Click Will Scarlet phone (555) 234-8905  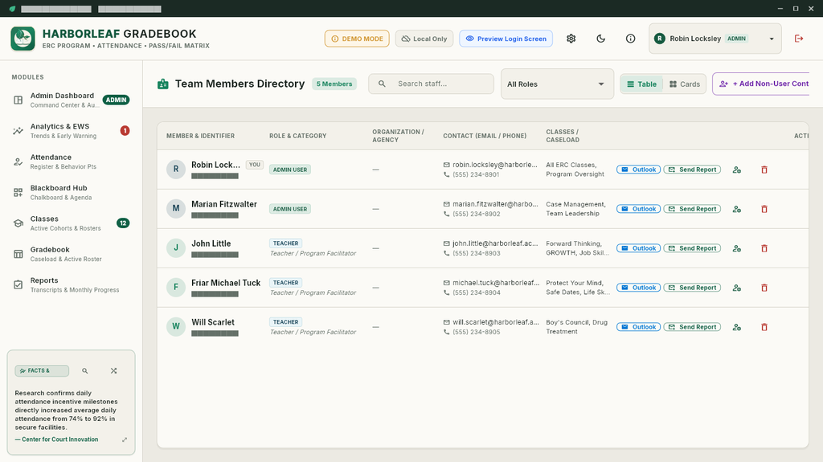pyautogui.click(x=477, y=332)
